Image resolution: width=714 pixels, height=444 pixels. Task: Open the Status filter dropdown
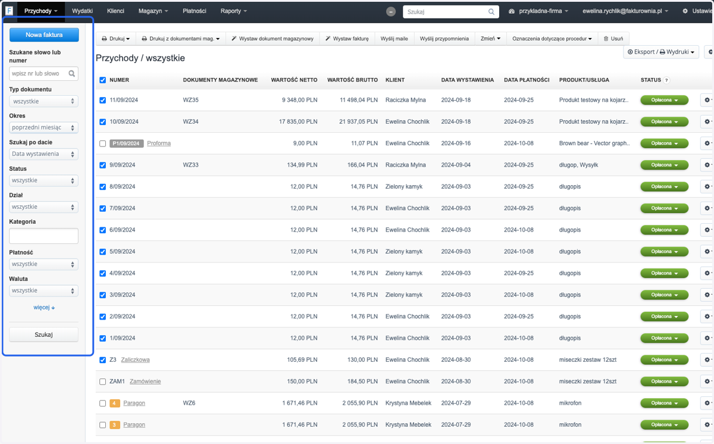pos(43,180)
